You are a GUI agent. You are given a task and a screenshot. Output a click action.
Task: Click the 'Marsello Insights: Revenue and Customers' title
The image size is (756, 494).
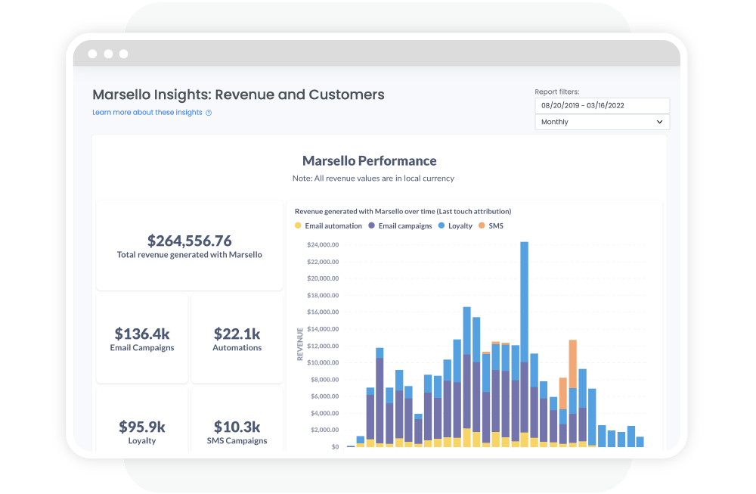coord(238,95)
